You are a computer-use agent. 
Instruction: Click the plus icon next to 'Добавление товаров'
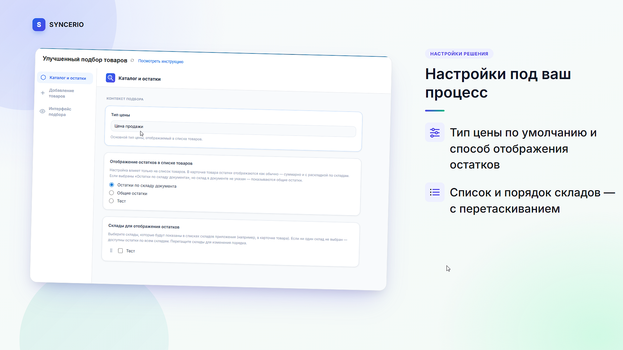(x=43, y=93)
